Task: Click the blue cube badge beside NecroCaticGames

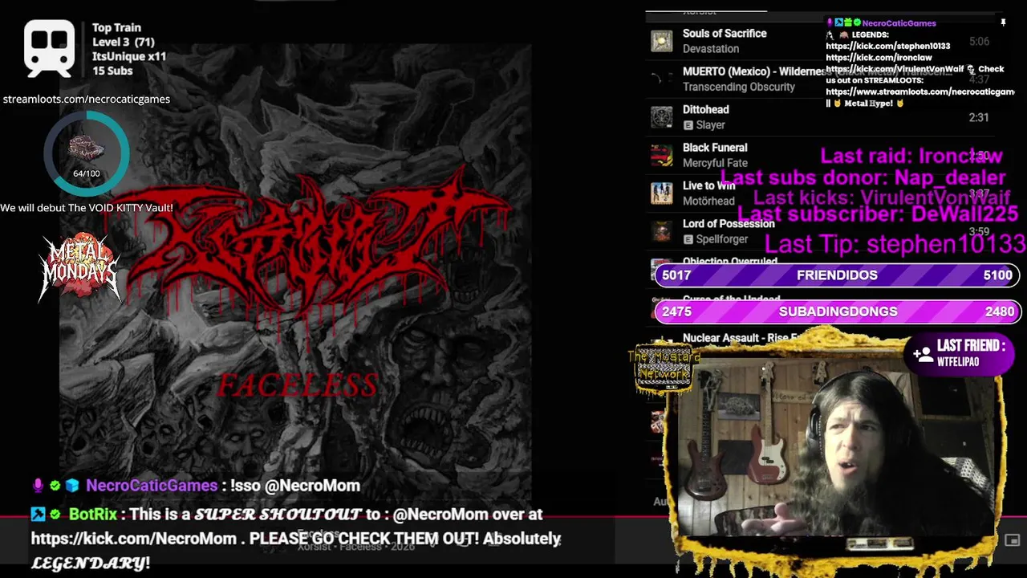Action: click(x=72, y=486)
